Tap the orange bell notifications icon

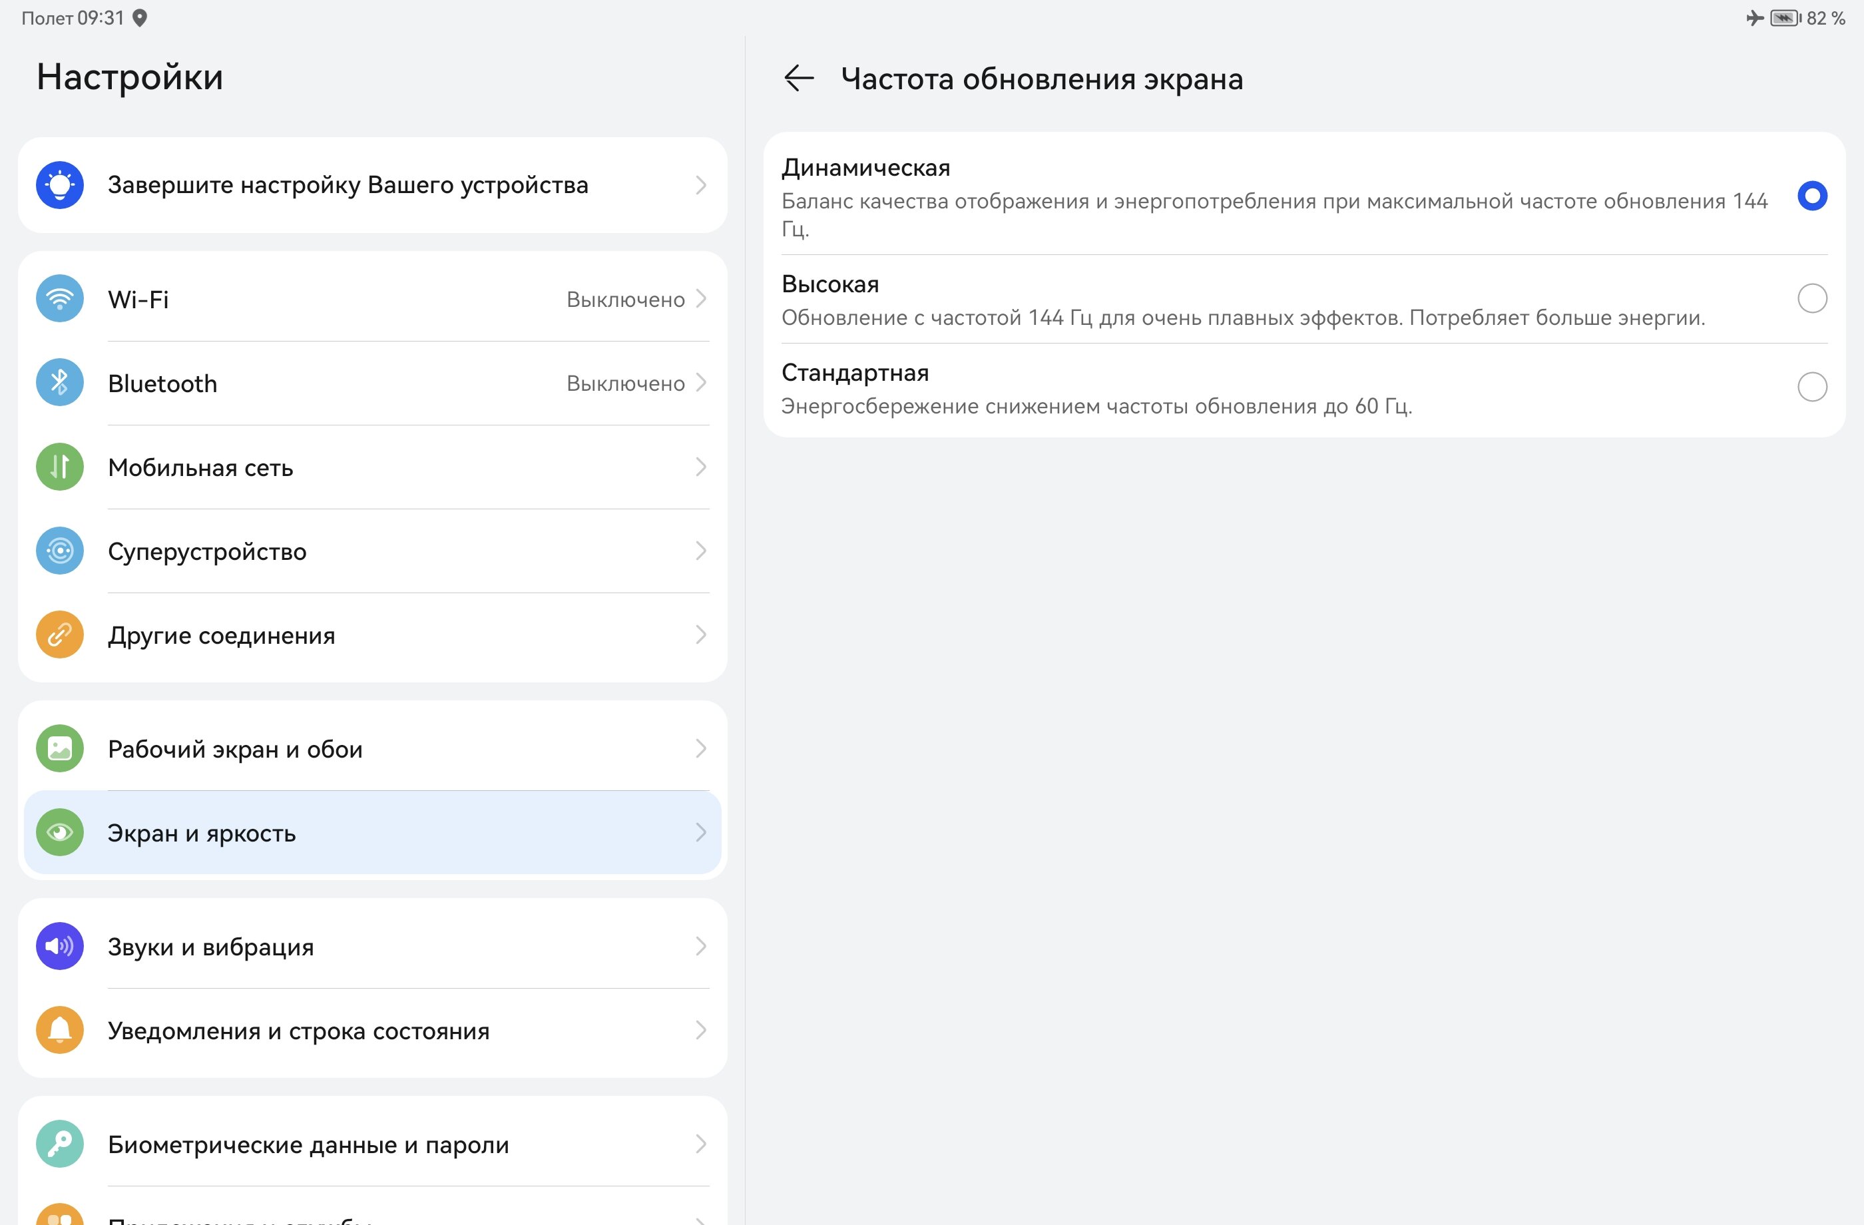point(59,1030)
